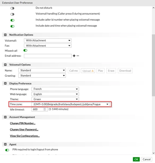Enable the Do not disturb toggle
Viewport: 155px width, 163px height.
(13, 8)
